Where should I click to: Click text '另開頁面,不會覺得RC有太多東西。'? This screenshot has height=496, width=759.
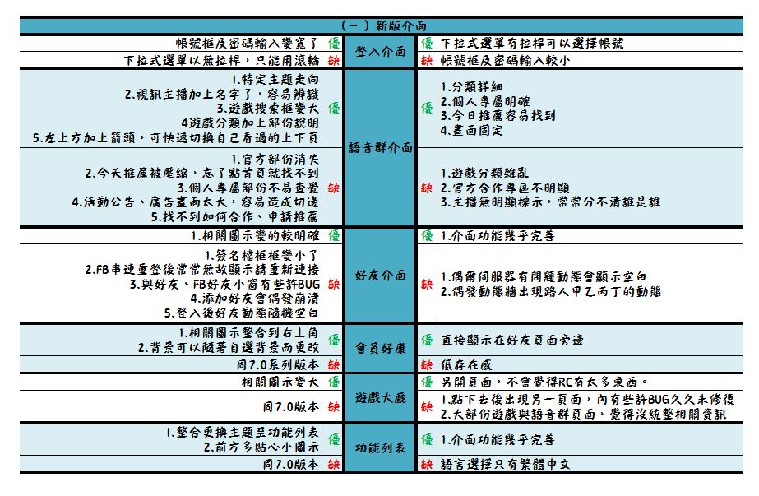(x=544, y=382)
